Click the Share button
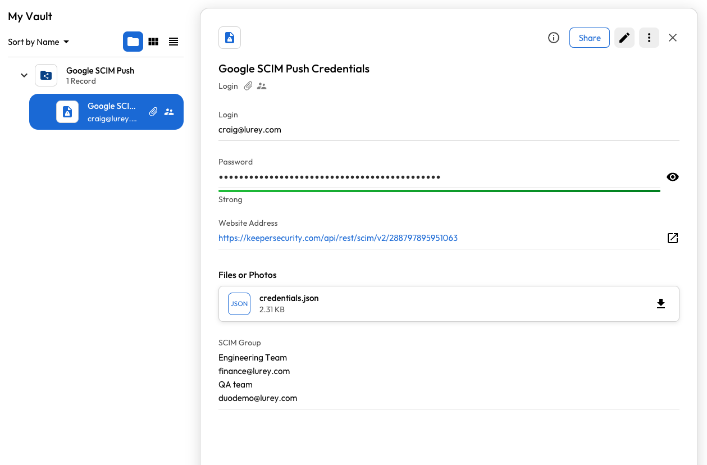Screen dimensions: 707x465 589,38
